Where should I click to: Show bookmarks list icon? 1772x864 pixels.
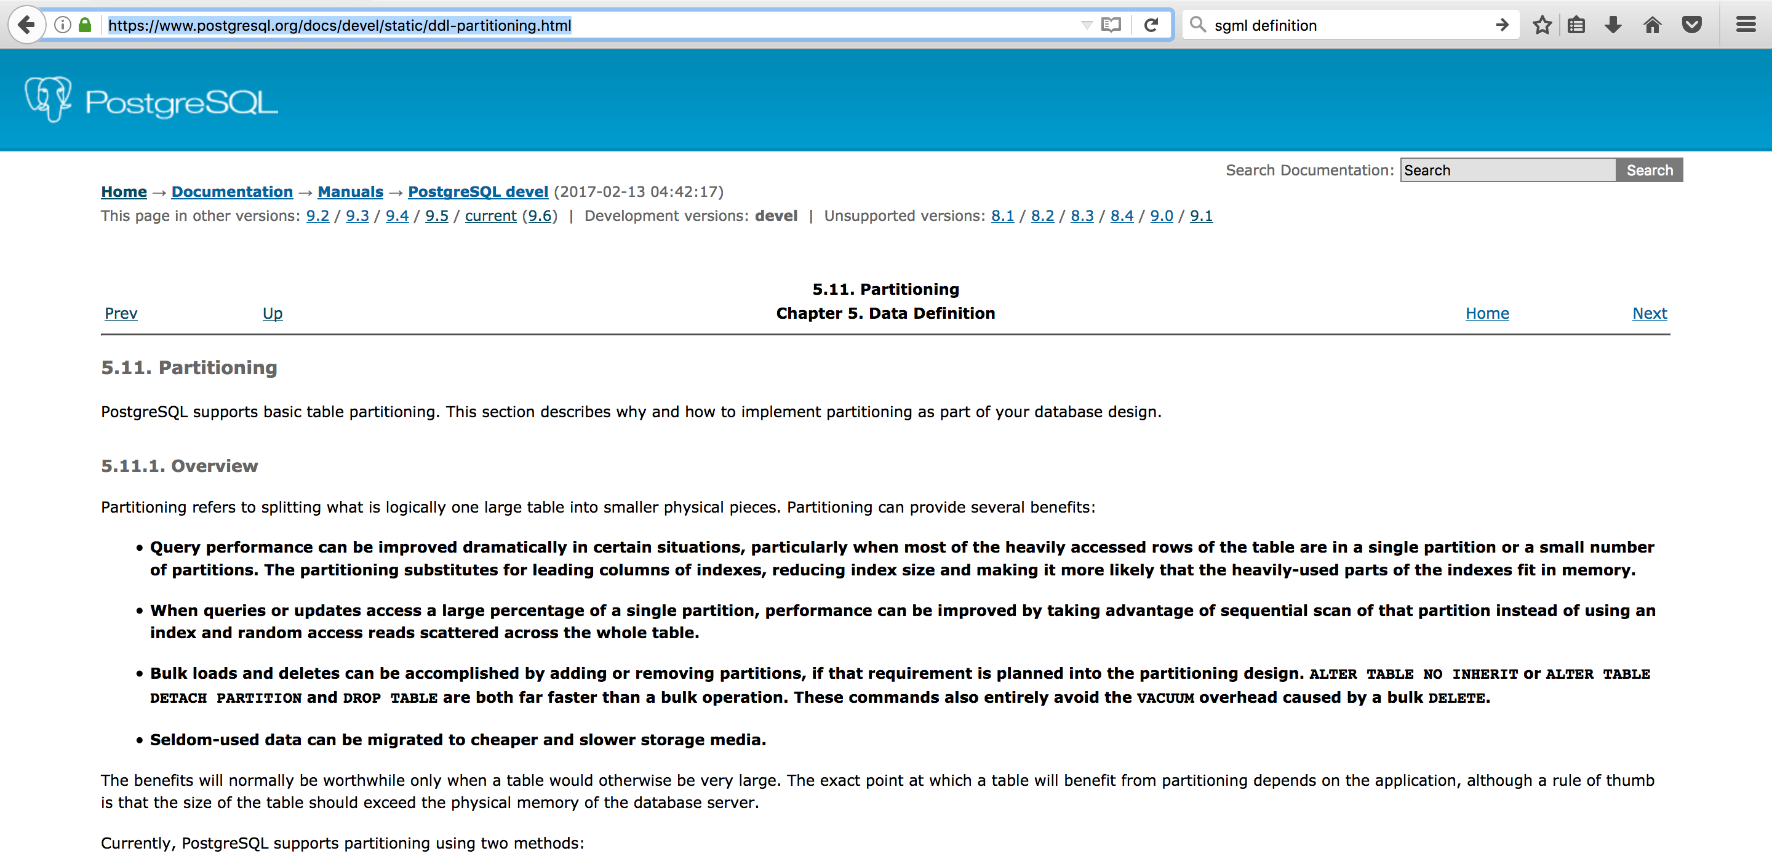tap(1576, 25)
